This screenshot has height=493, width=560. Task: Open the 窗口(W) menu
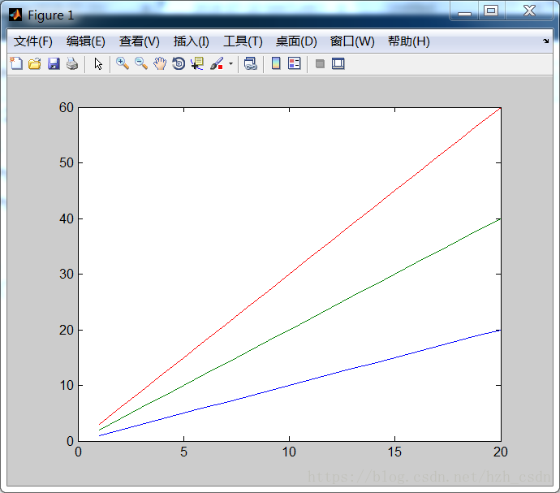[352, 41]
